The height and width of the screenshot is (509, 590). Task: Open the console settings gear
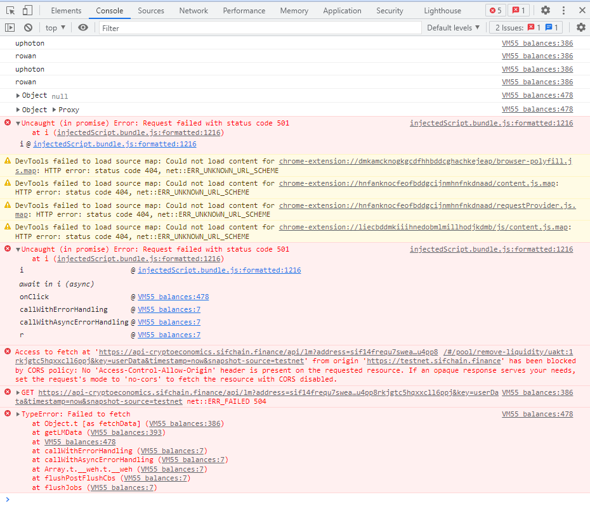[x=581, y=27]
